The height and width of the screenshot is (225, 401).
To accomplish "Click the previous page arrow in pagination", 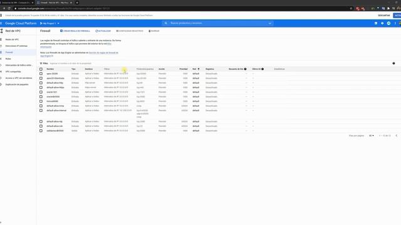I will point(397,136).
